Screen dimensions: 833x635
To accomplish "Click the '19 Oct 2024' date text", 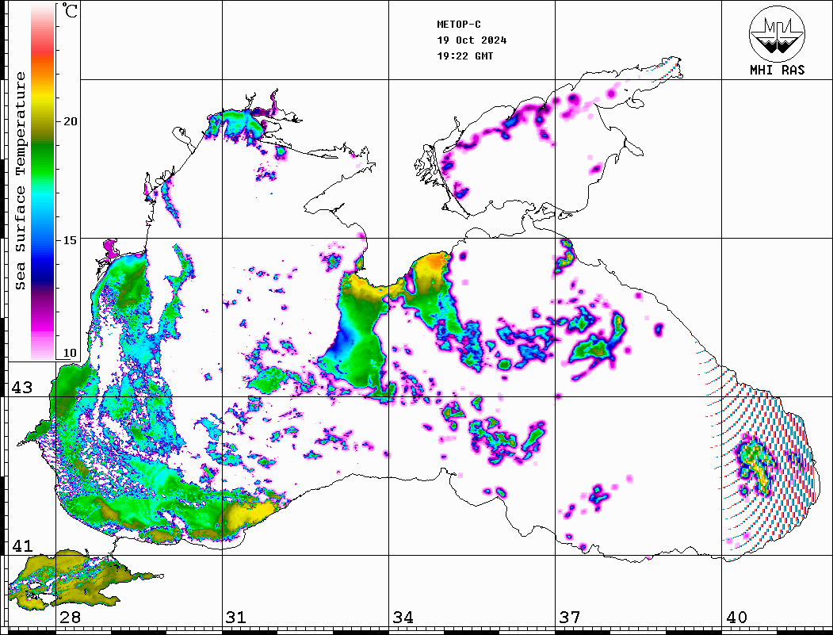I will click(472, 40).
